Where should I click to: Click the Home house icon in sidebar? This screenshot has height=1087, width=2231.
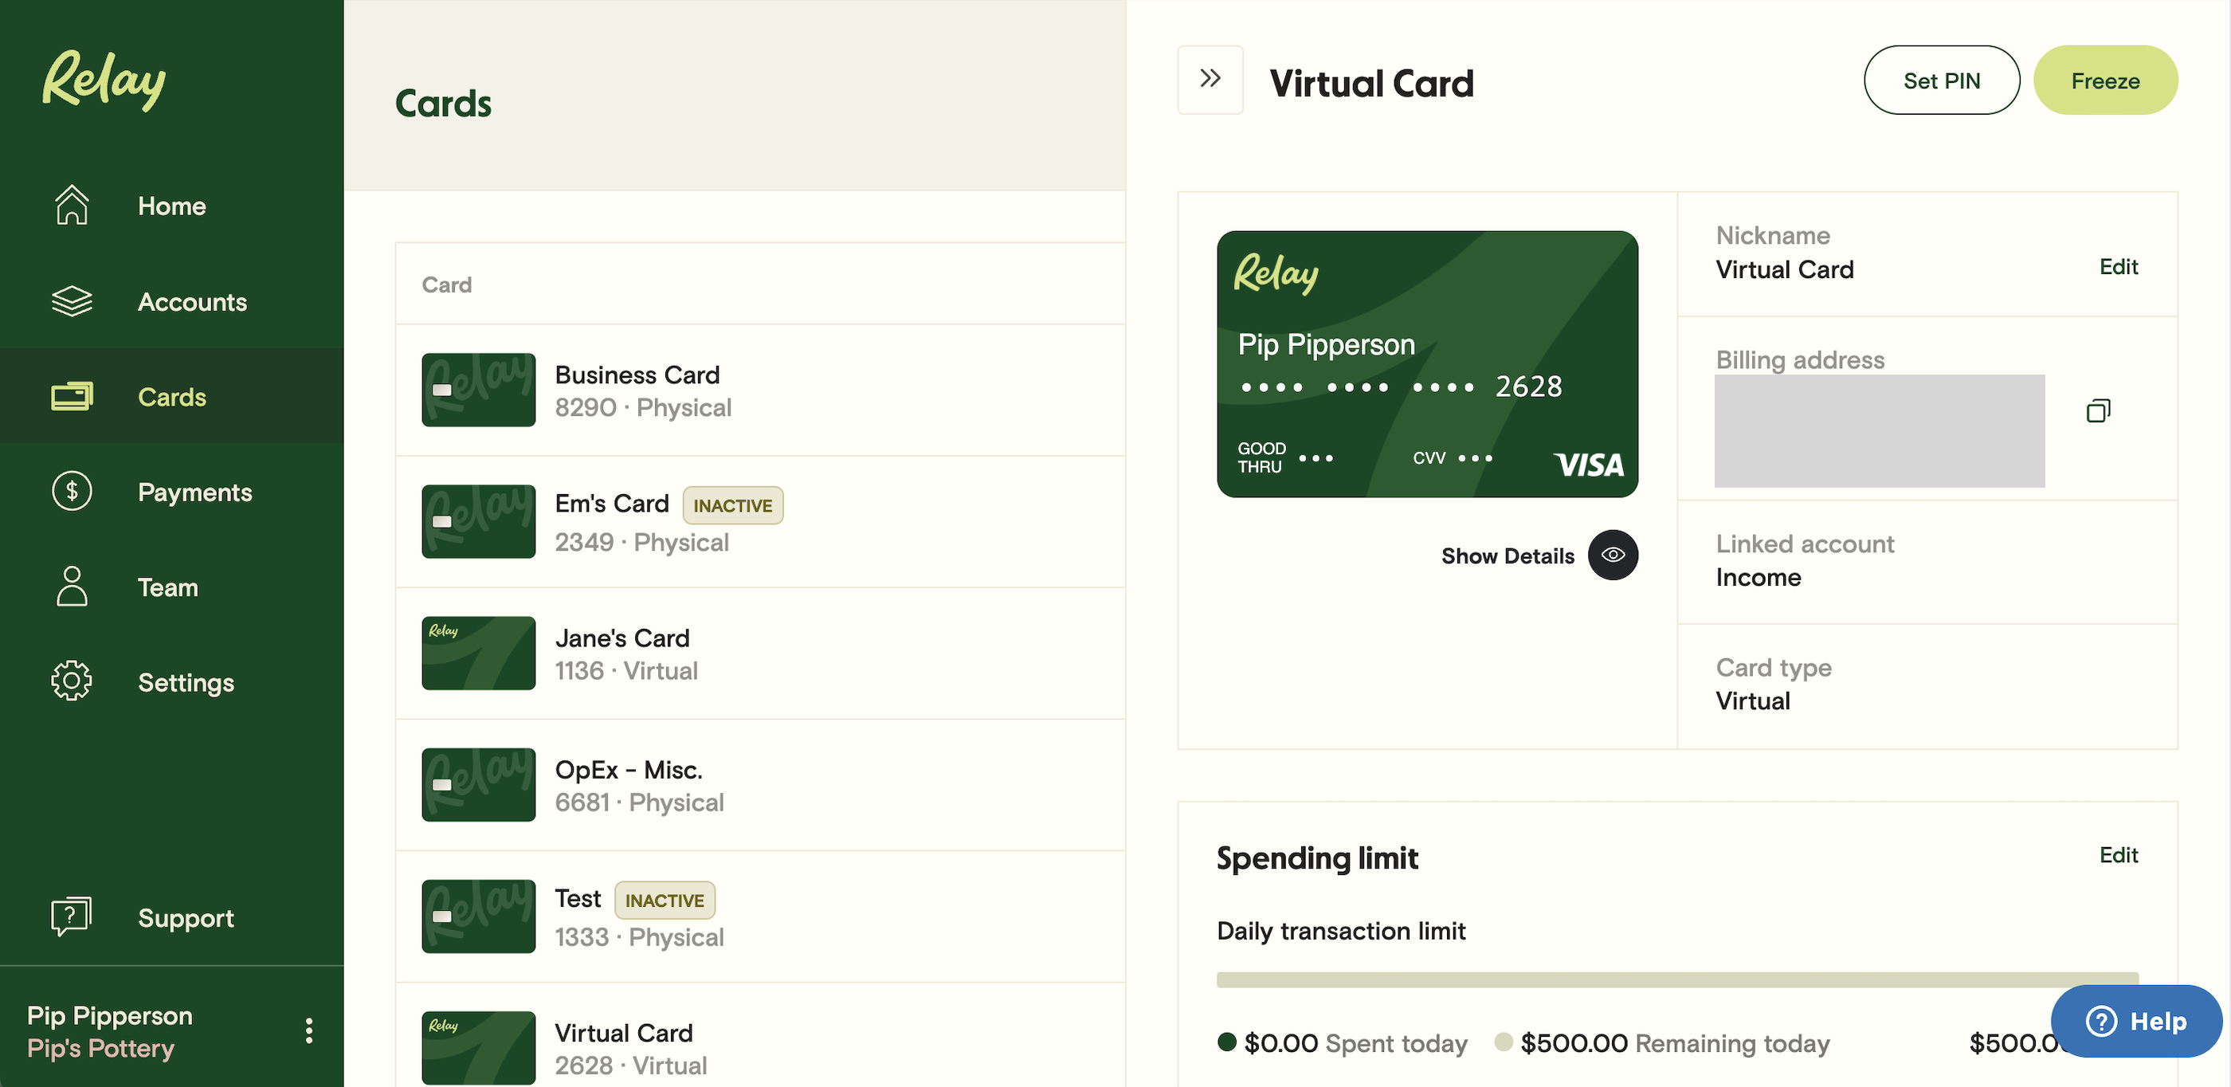pos(72,206)
